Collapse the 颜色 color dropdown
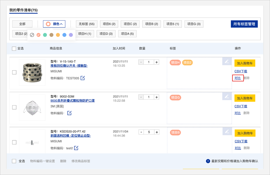Image resolution: width=270 pixels, height=175 pixels. (54, 24)
